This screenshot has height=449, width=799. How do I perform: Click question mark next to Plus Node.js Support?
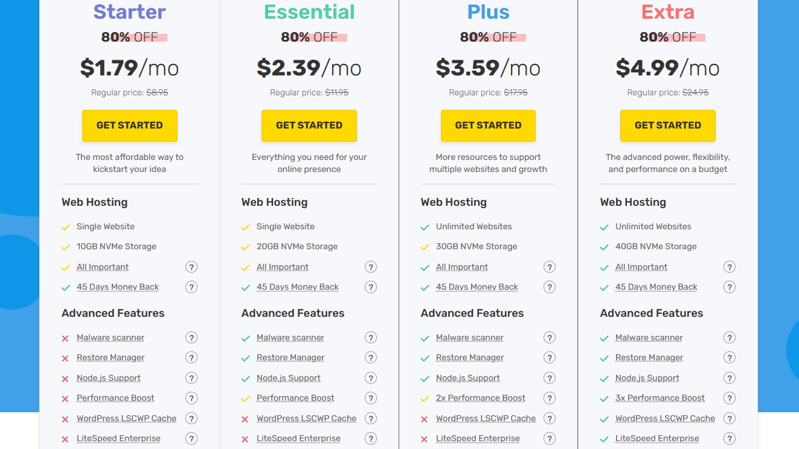(550, 378)
